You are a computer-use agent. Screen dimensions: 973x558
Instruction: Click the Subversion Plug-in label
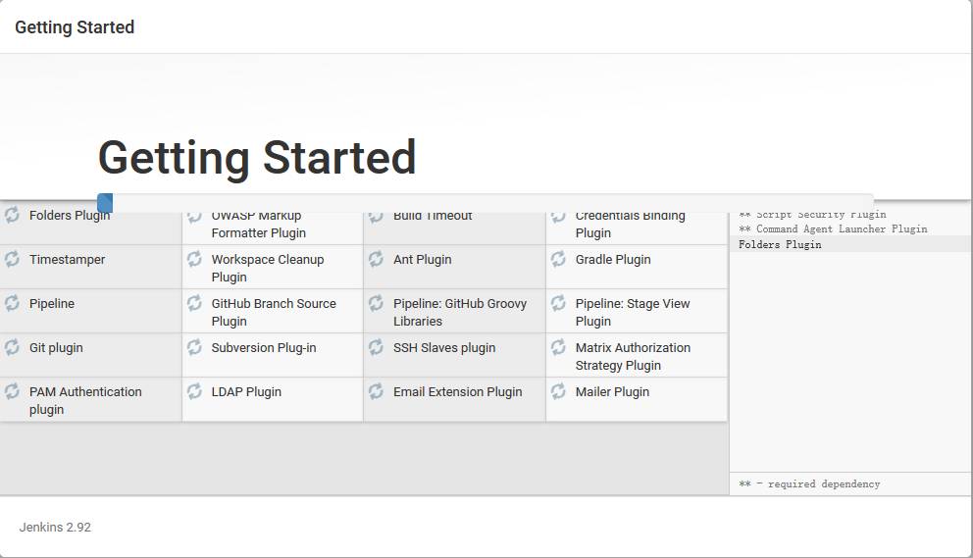(x=264, y=347)
